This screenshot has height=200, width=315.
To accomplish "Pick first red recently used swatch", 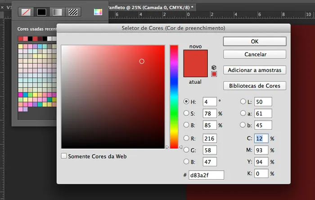I will (21, 39).
